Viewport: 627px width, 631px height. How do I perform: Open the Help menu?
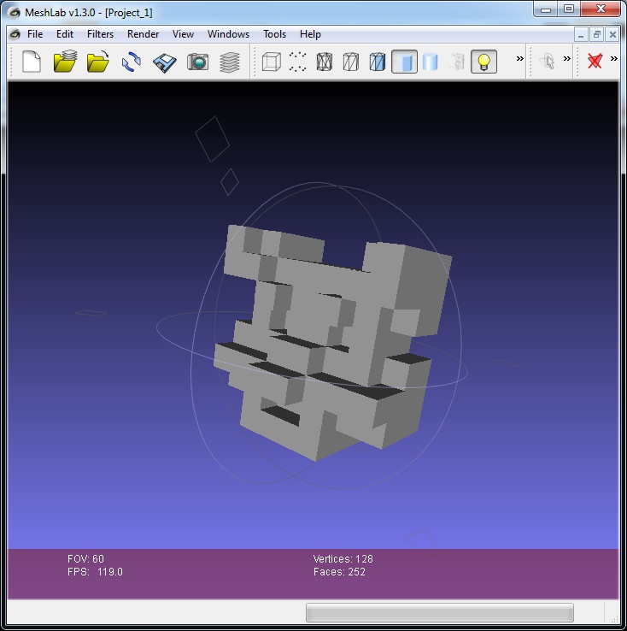(x=310, y=34)
